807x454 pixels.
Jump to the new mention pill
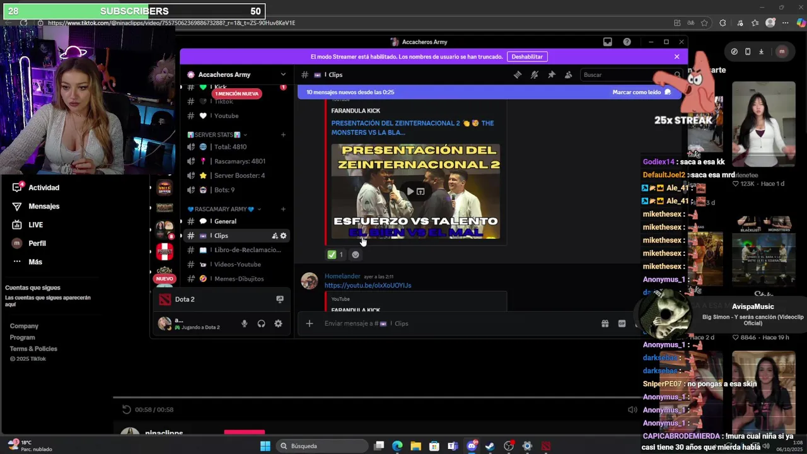pyautogui.click(x=236, y=93)
